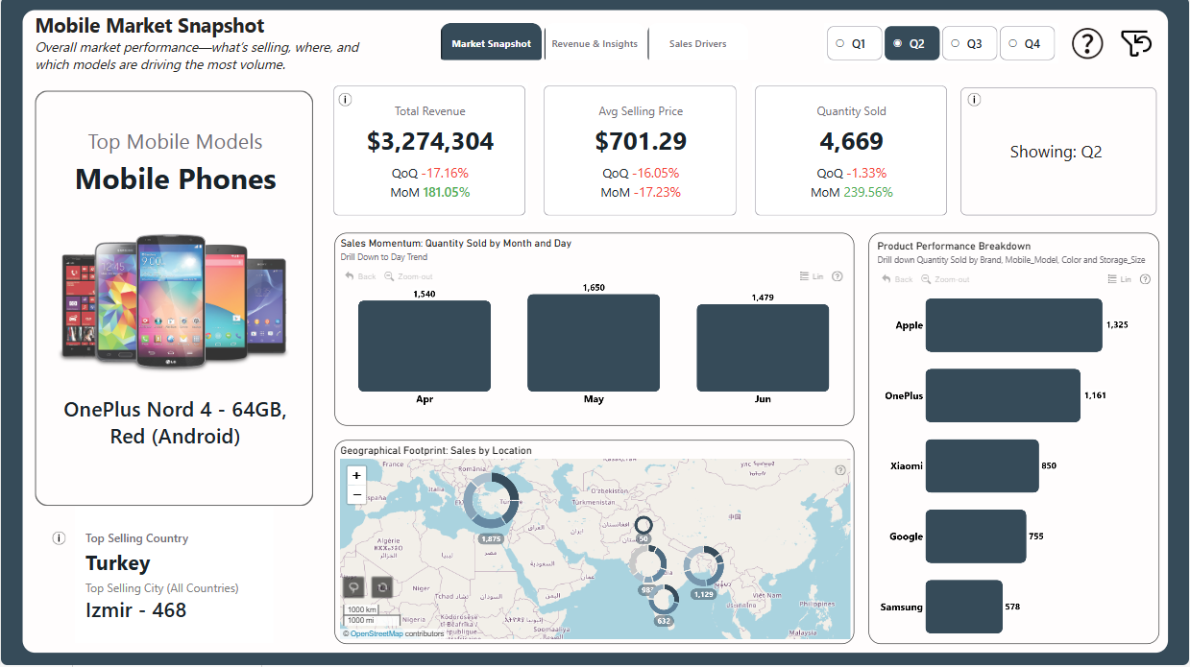Click the small map marker labeled 50

click(x=644, y=526)
